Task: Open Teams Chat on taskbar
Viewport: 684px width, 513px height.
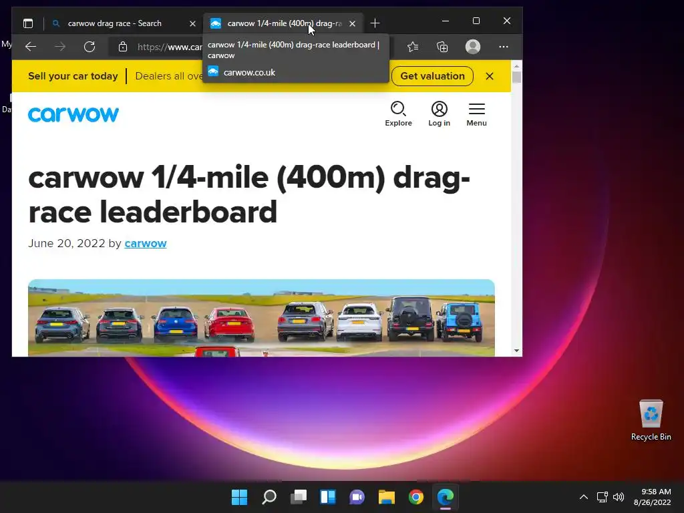Action: [357, 497]
